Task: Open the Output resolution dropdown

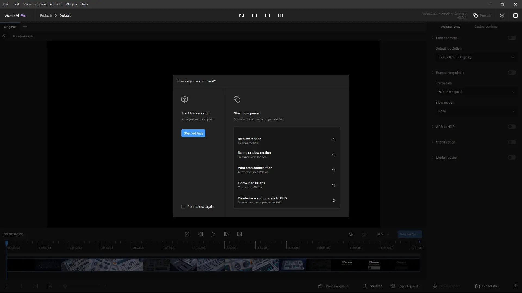Action: [476, 57]
